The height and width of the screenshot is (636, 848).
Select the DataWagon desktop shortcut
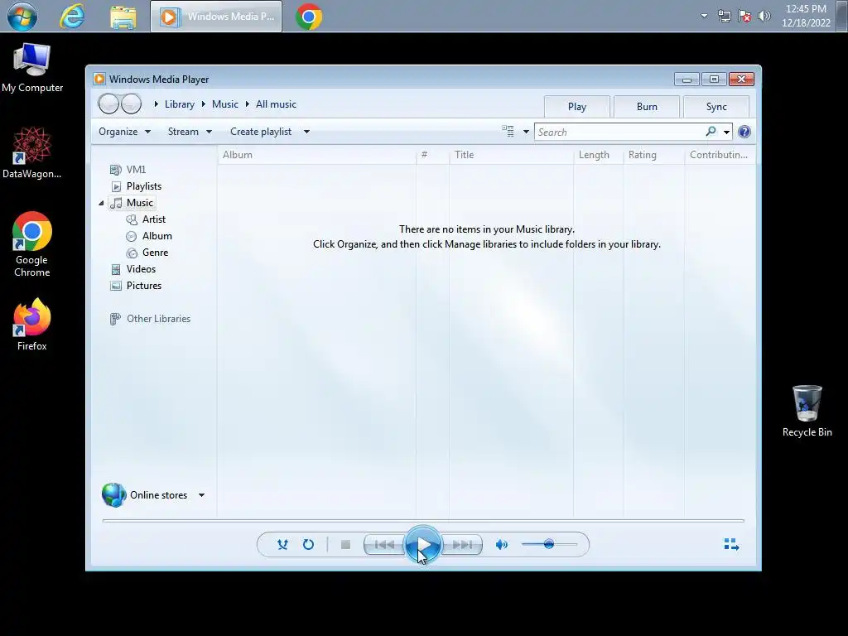[32, 153]
